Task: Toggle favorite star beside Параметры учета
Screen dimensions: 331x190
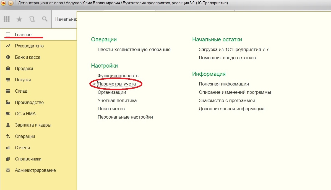Action: pyautogui.click(x=94, y=84)
